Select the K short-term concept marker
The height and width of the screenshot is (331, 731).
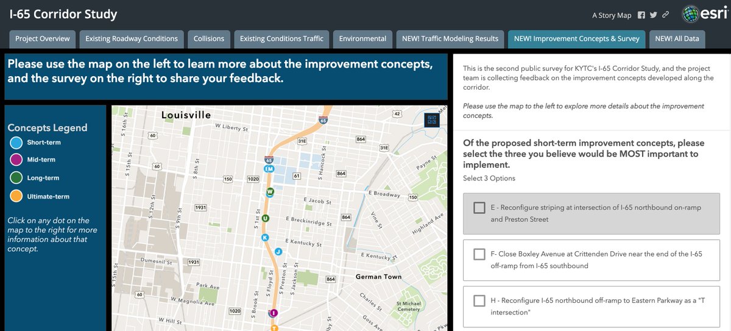coord(265,238)
